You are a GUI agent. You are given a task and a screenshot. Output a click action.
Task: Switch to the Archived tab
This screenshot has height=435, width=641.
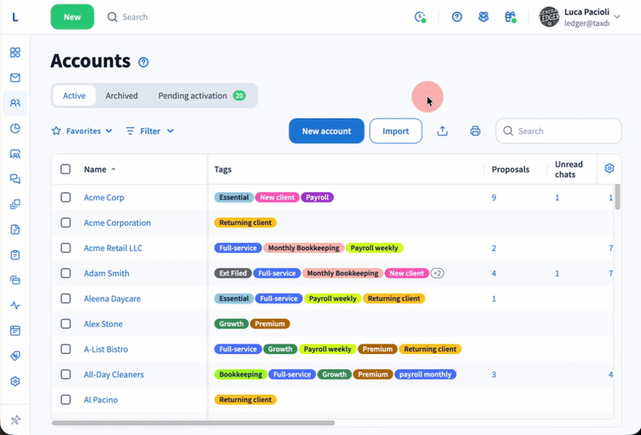coord(122,95)
